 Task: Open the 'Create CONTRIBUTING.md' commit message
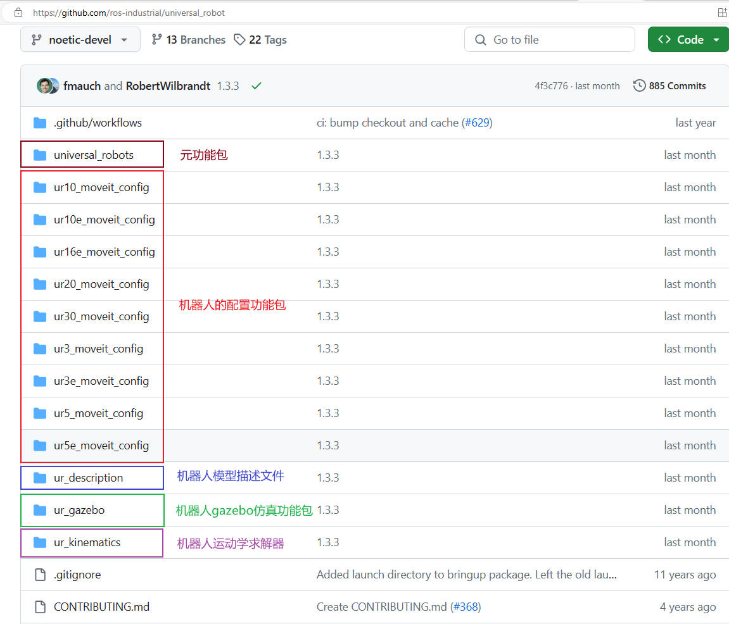382,607
